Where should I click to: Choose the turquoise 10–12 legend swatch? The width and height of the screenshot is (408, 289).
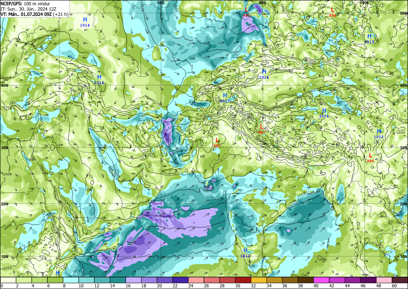click(86, 280)
